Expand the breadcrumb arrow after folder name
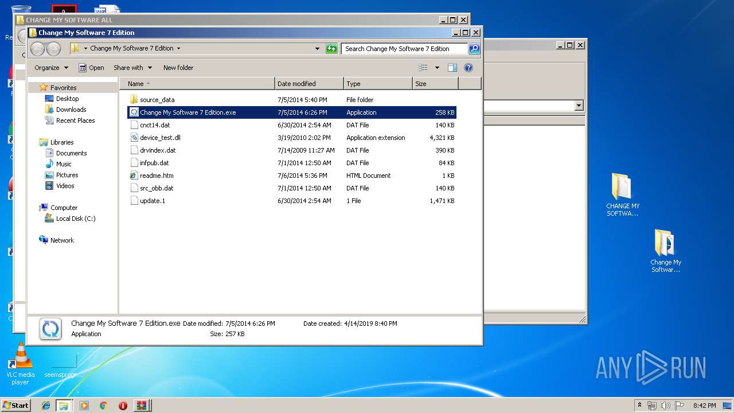The image size is (734, 413). click(x=178, y=49)
